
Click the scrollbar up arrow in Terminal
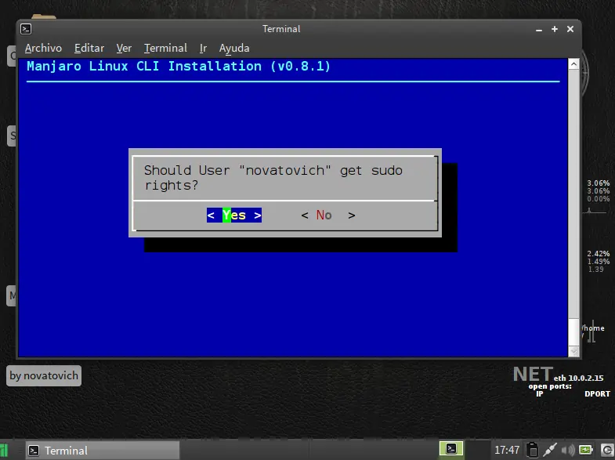coord(573,64)
